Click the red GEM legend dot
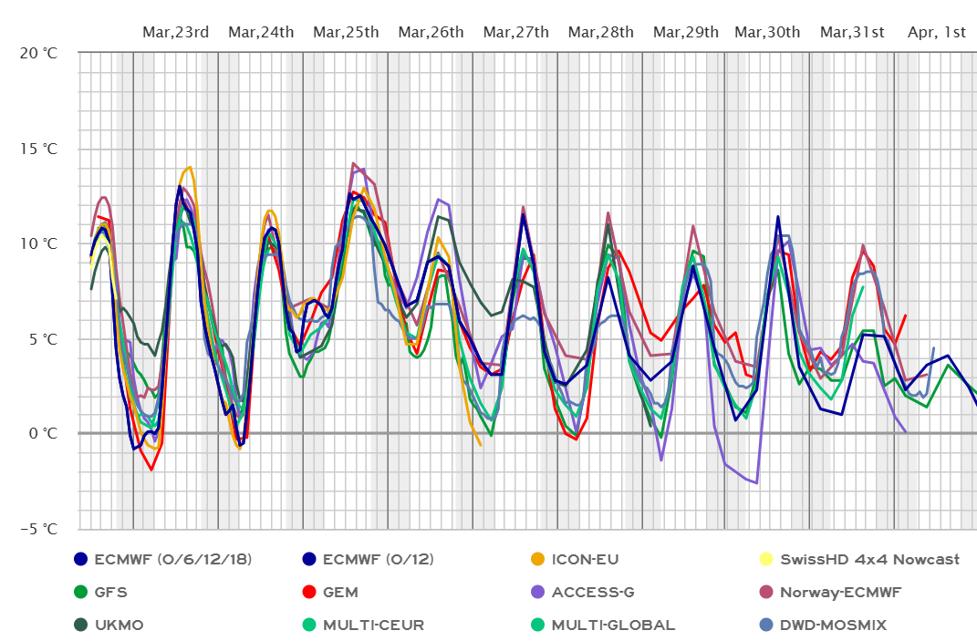Image resolution: width=977 pixels, height=641 pixels. pos(309,592)
